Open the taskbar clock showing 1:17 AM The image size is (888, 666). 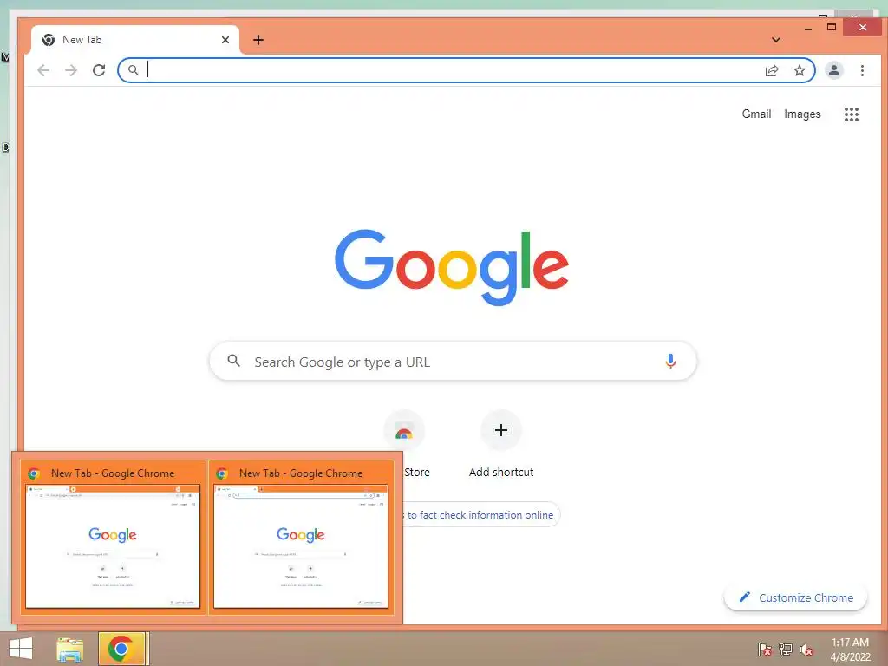tap(850, 650)
